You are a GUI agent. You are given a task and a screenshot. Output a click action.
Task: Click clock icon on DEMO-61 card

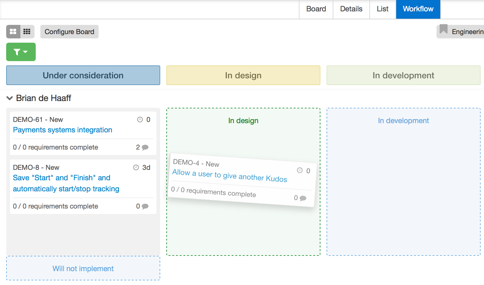[140, 119]
